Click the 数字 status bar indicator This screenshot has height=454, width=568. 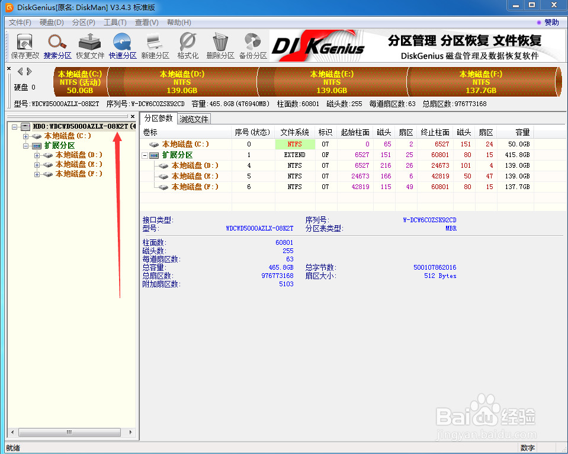527,448
